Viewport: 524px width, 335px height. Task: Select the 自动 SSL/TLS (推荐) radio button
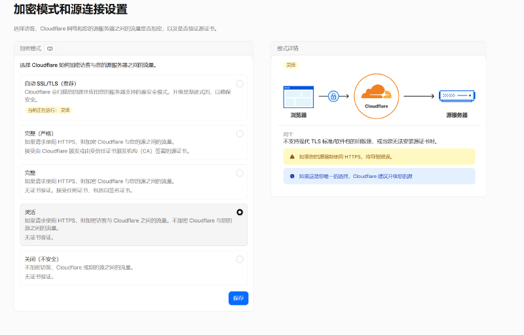(x=240, y=84)
